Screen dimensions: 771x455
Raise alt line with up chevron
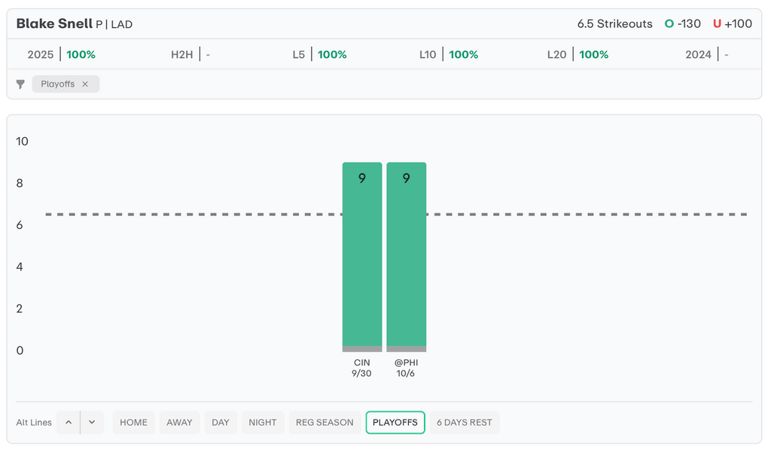pyautogui.click(x=69, y=423)
